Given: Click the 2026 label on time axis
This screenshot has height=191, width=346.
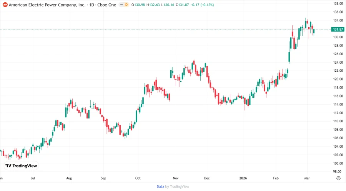Looking at the screenshot, I should tap(243, 178).
